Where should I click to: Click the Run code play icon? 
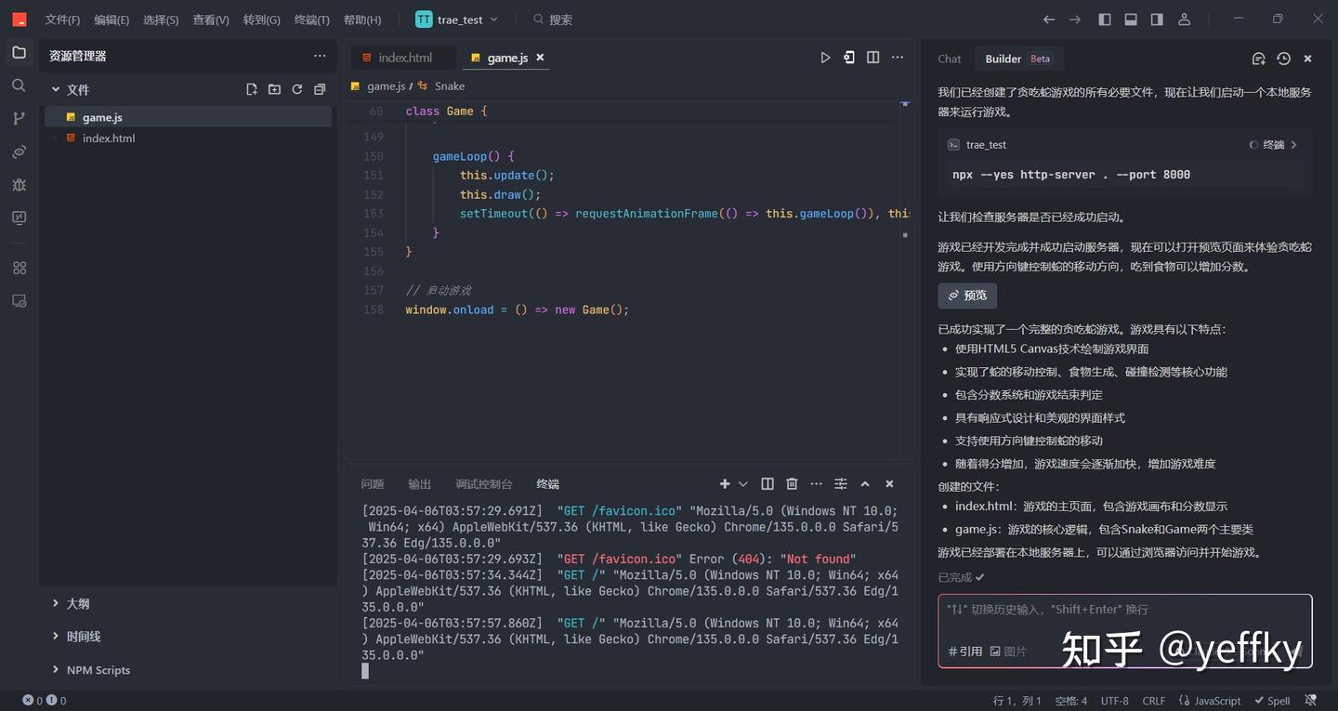tap(825, 58)
